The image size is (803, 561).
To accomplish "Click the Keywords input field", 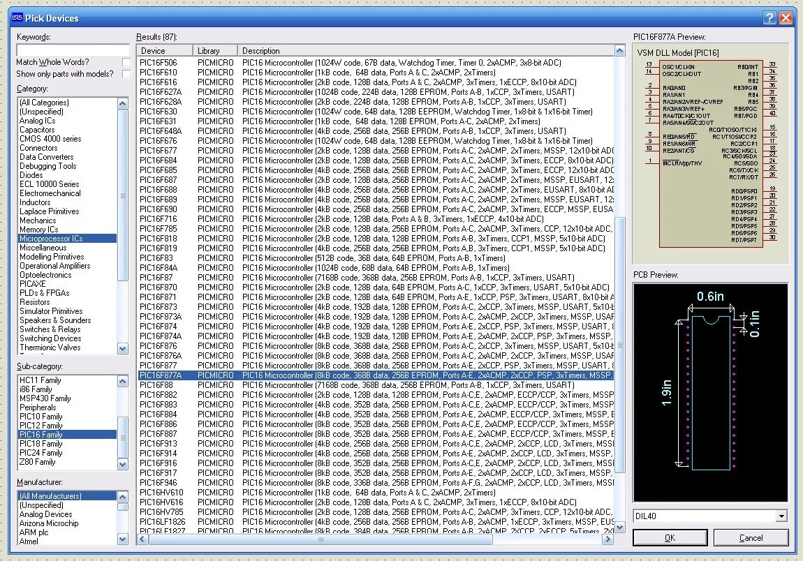I will (x=73, y=50).
